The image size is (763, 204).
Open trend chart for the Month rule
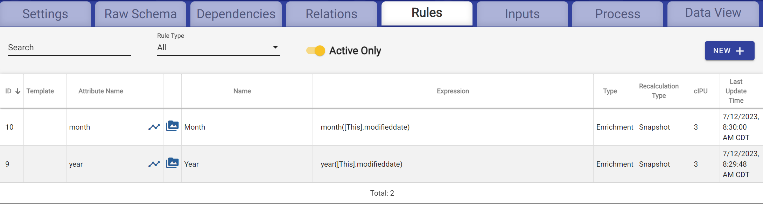154,127
